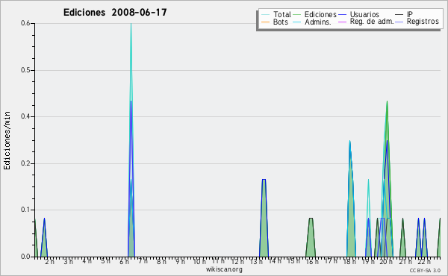Click the '2 h' x-axis label
The width and height of the screenshot is (448, 276).
(x=49, y=262)
